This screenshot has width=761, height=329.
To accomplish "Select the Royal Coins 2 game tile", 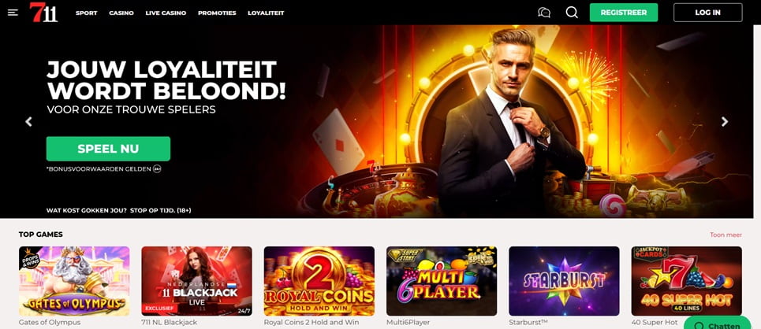I will point(319,281).
